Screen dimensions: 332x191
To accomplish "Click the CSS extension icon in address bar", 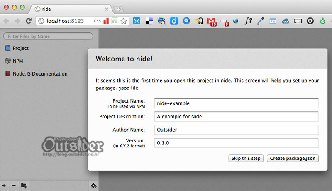I will click(97, 21).
